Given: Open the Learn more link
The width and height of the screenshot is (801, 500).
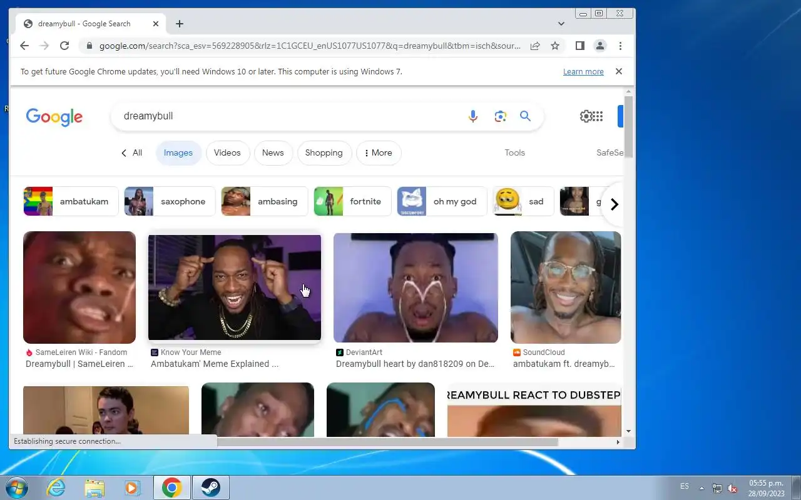Looking at the screenshot, I should pyautogui.click(x=583, y=71).
